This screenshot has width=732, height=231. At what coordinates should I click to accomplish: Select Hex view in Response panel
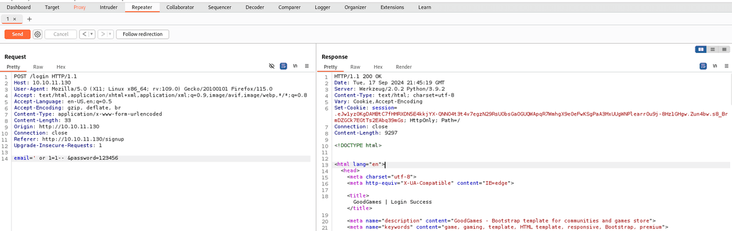[378, 67]
